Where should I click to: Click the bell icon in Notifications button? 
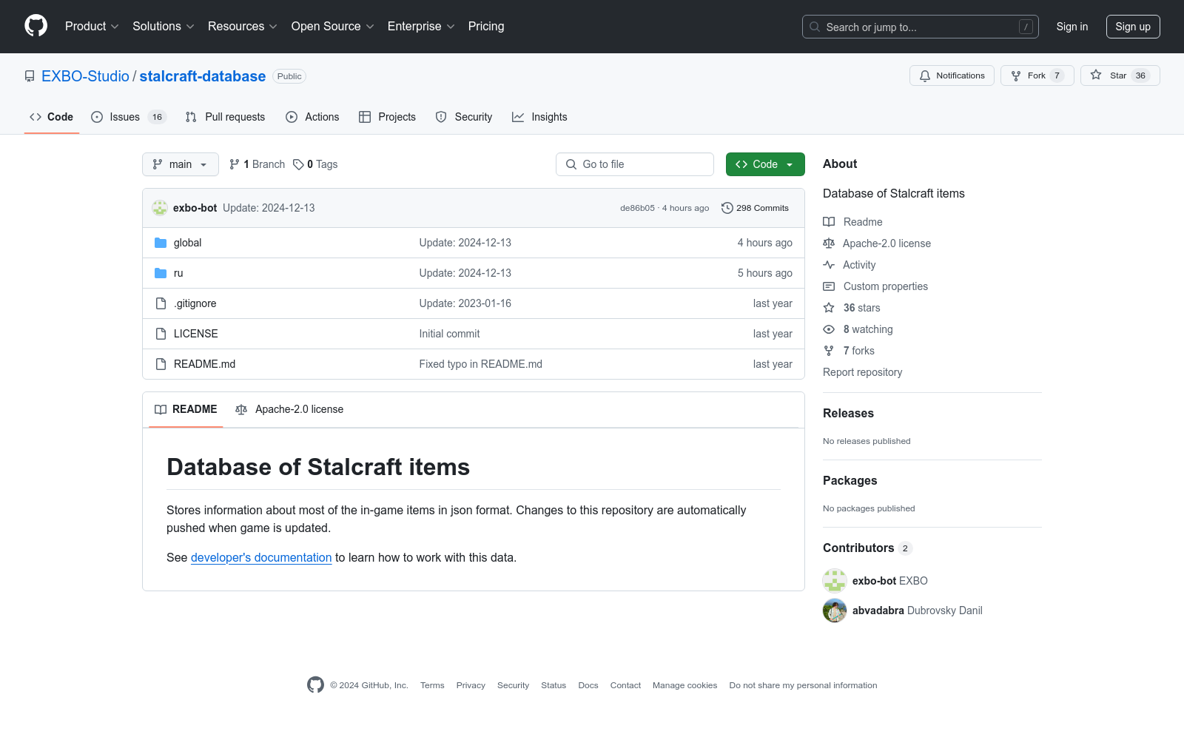pos(925,75)
